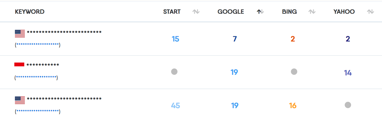Screen dimensions: 382x121
Task: Click US flag in third keyword row
Action: [20, 100]
